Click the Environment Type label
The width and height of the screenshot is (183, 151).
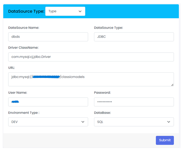tap(24, 113)
